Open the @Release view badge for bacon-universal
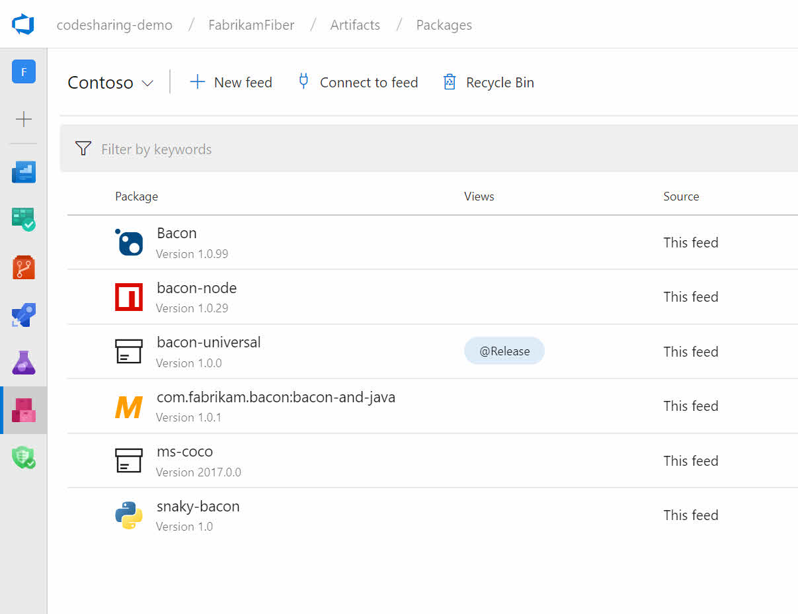This screenshot has height=614, width=798. pyautogui.click(x=504, y=351)
